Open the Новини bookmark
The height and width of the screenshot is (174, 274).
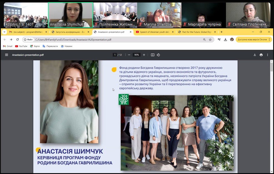[67, 46]
